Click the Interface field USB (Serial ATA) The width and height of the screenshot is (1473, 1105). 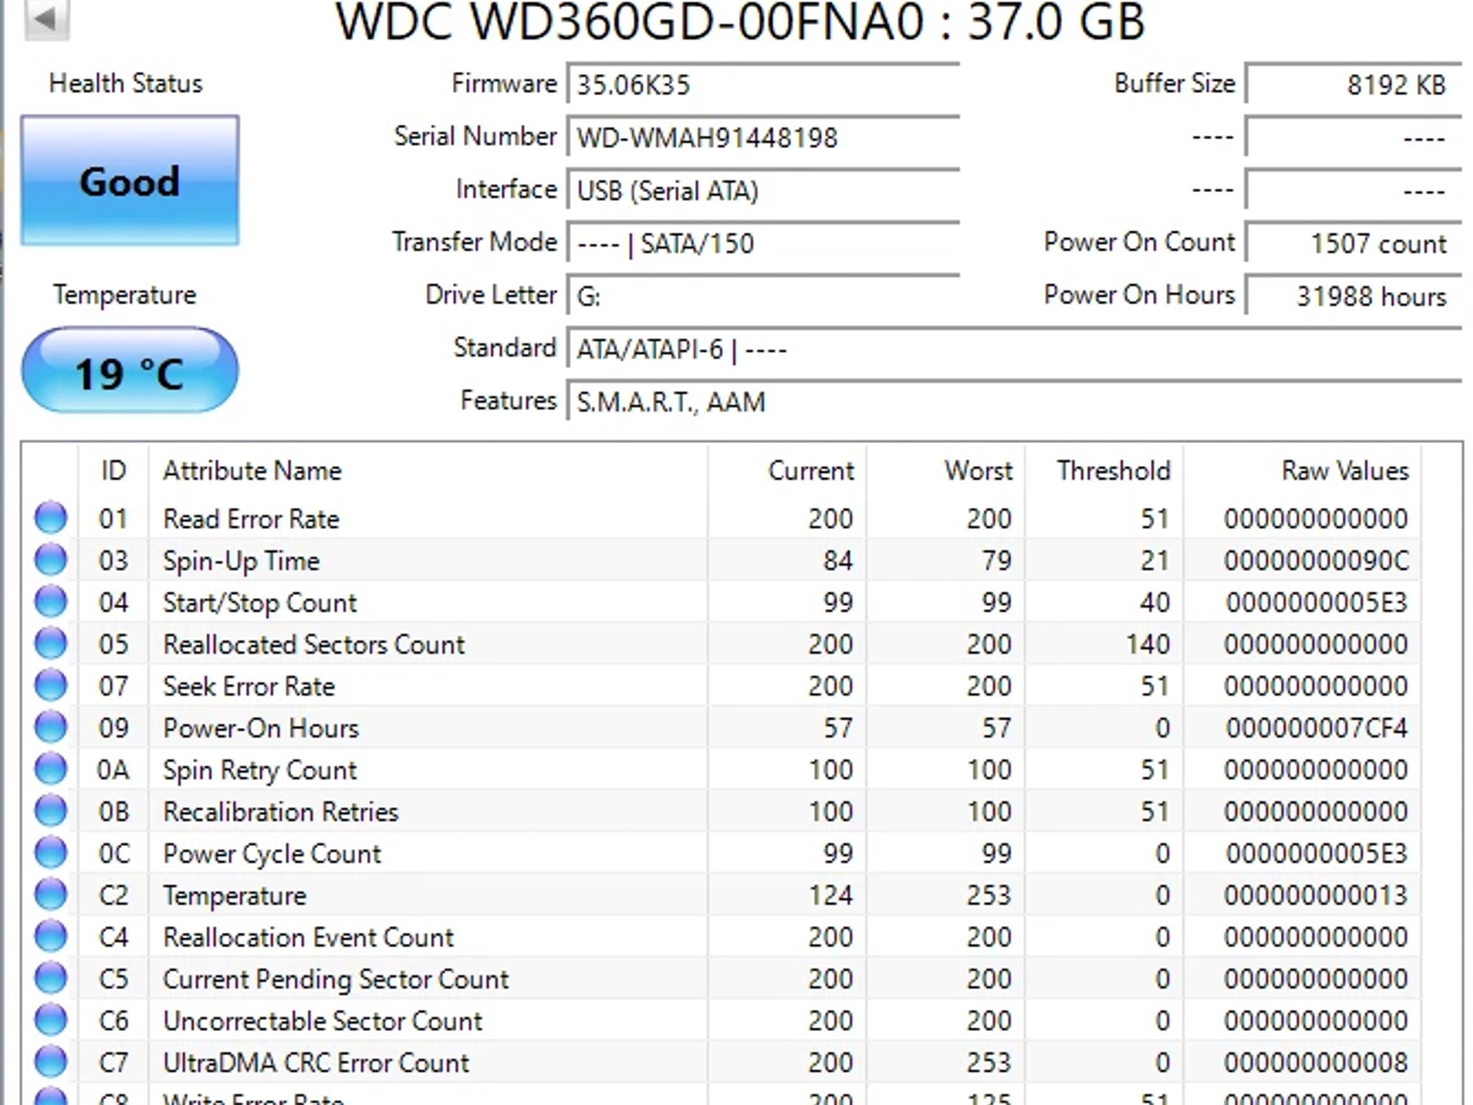(763, 190)
